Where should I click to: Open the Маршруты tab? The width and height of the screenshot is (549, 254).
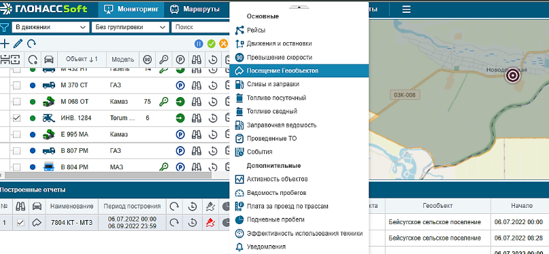pos(195,10)
